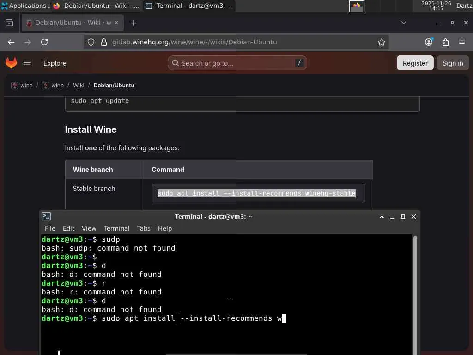Open the Terminal menu in the menu bar

tap(117, 228)
